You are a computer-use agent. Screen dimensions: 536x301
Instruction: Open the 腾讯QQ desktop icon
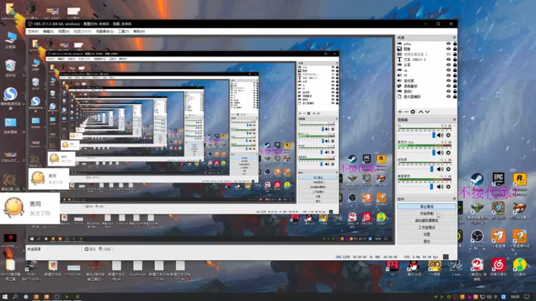pyautogui.click(x=413, y=267)
